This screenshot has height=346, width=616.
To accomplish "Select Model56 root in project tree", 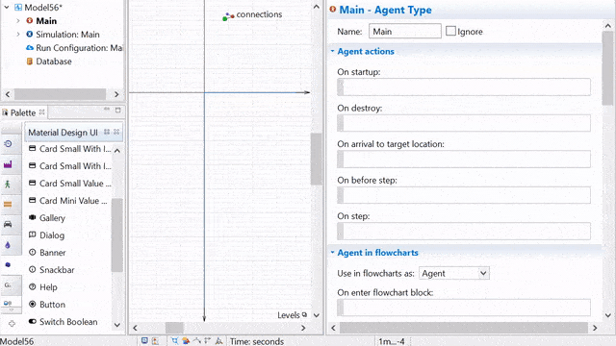I will click(x=43, y=8).
